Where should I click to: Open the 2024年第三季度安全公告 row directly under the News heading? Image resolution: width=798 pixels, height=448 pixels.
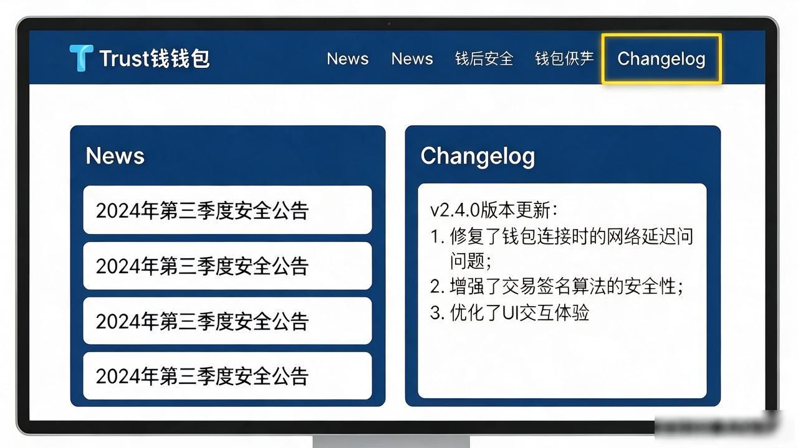228,210
